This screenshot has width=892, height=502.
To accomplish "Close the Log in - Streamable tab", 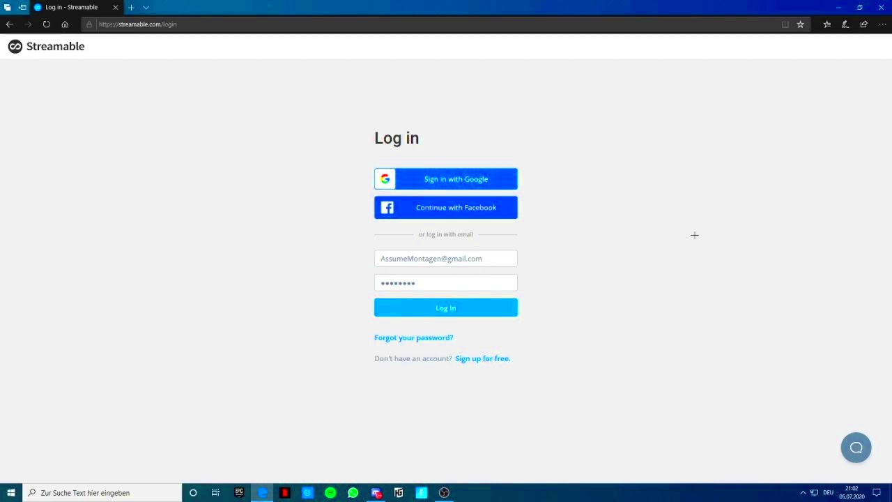I will (x=116, y=8).
